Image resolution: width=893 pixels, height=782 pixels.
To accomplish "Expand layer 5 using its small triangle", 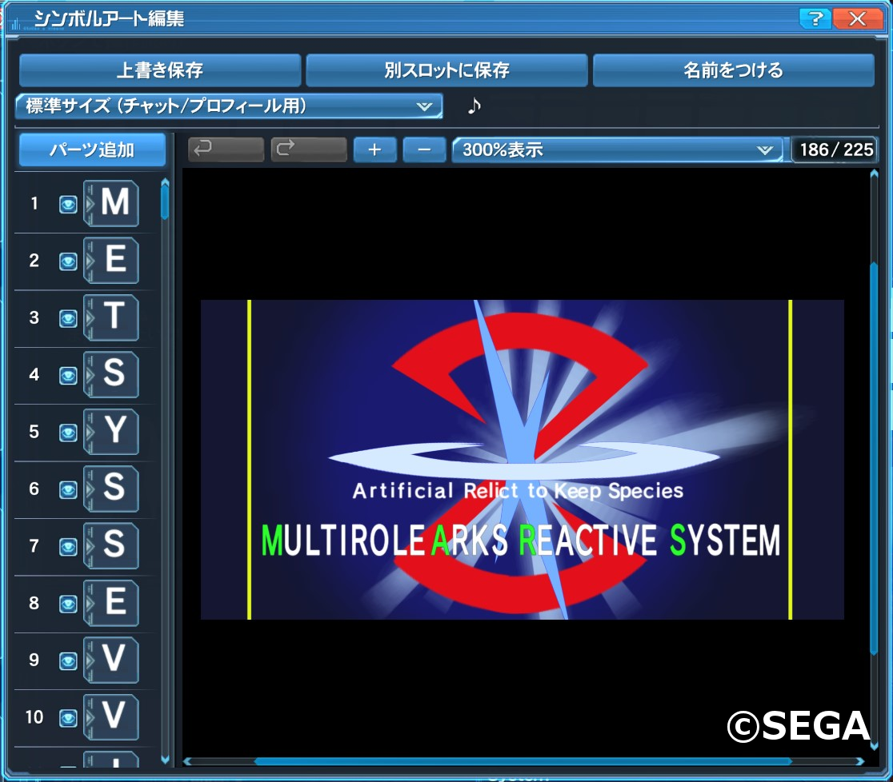I will [x=89, y=432].
